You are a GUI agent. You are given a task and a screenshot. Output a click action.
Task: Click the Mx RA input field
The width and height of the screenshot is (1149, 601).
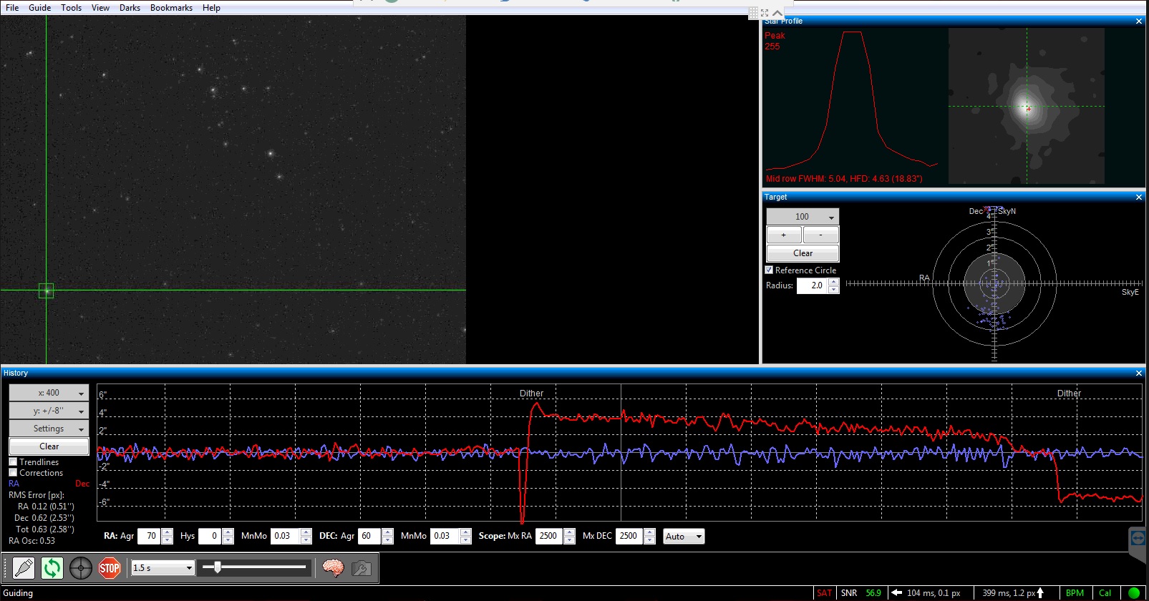click(x=549, y=536)
